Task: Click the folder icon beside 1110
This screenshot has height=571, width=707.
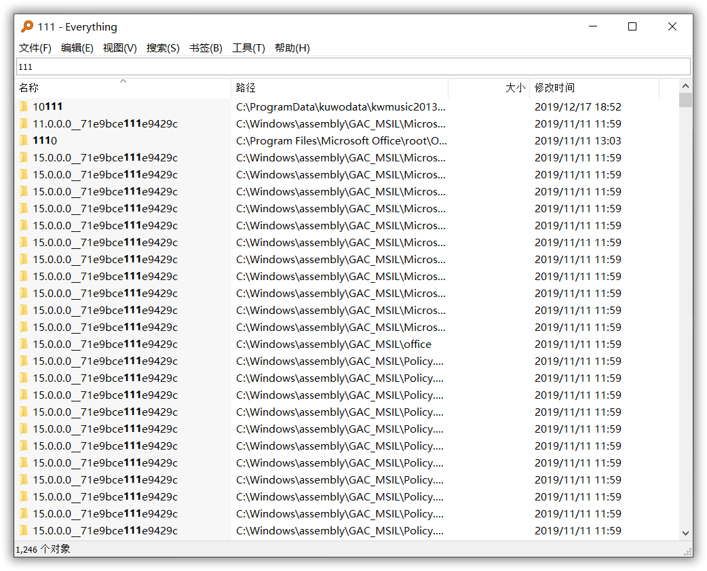Action: [24, 140]
